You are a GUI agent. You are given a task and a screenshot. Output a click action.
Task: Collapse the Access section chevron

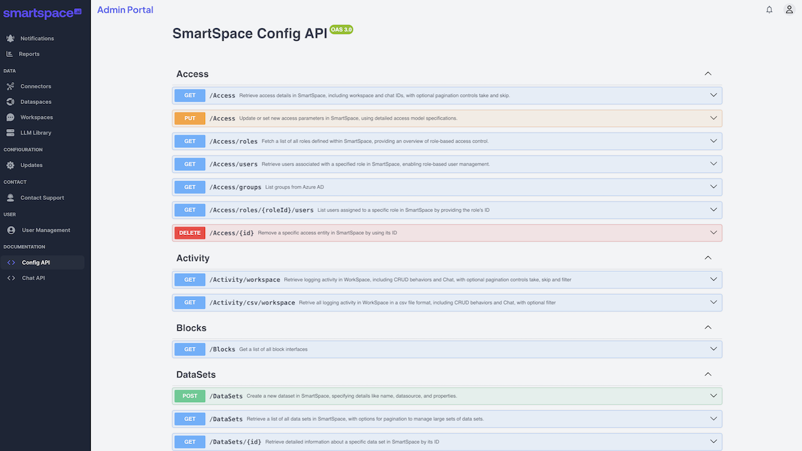tap(708, 74)
